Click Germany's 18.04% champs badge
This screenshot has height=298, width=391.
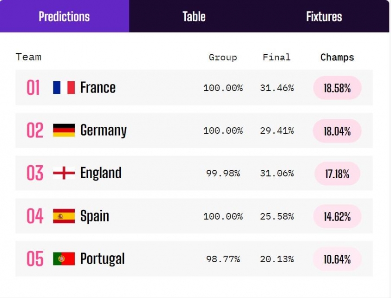(x=337, y=131)
